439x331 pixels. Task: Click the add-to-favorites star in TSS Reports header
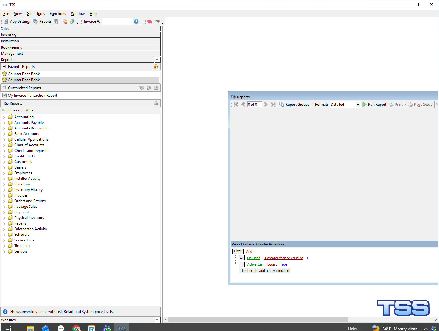click(156, 103)
